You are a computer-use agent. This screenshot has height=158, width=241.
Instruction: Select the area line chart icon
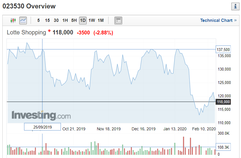pyautogui.click(x=23, y=20)
